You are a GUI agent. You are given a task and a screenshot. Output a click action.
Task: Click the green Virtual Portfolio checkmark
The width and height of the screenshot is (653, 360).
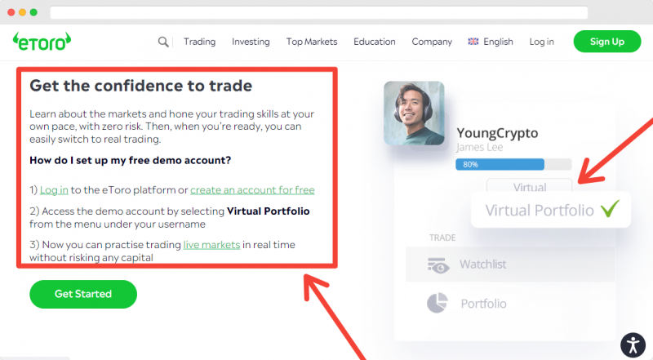pyautogui.click(x=610, y=209)
